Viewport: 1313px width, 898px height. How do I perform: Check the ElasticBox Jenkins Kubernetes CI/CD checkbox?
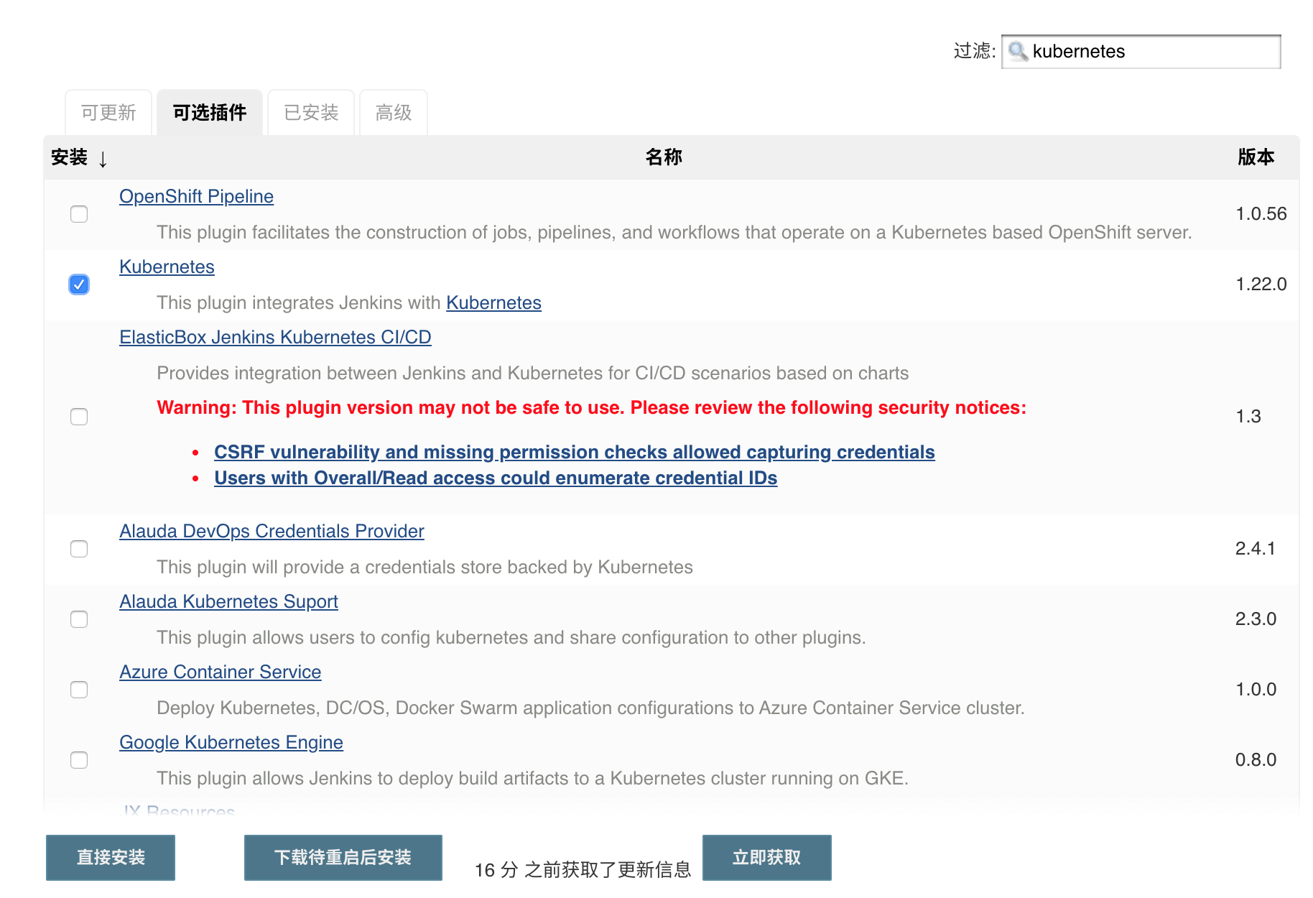[79, 417]
